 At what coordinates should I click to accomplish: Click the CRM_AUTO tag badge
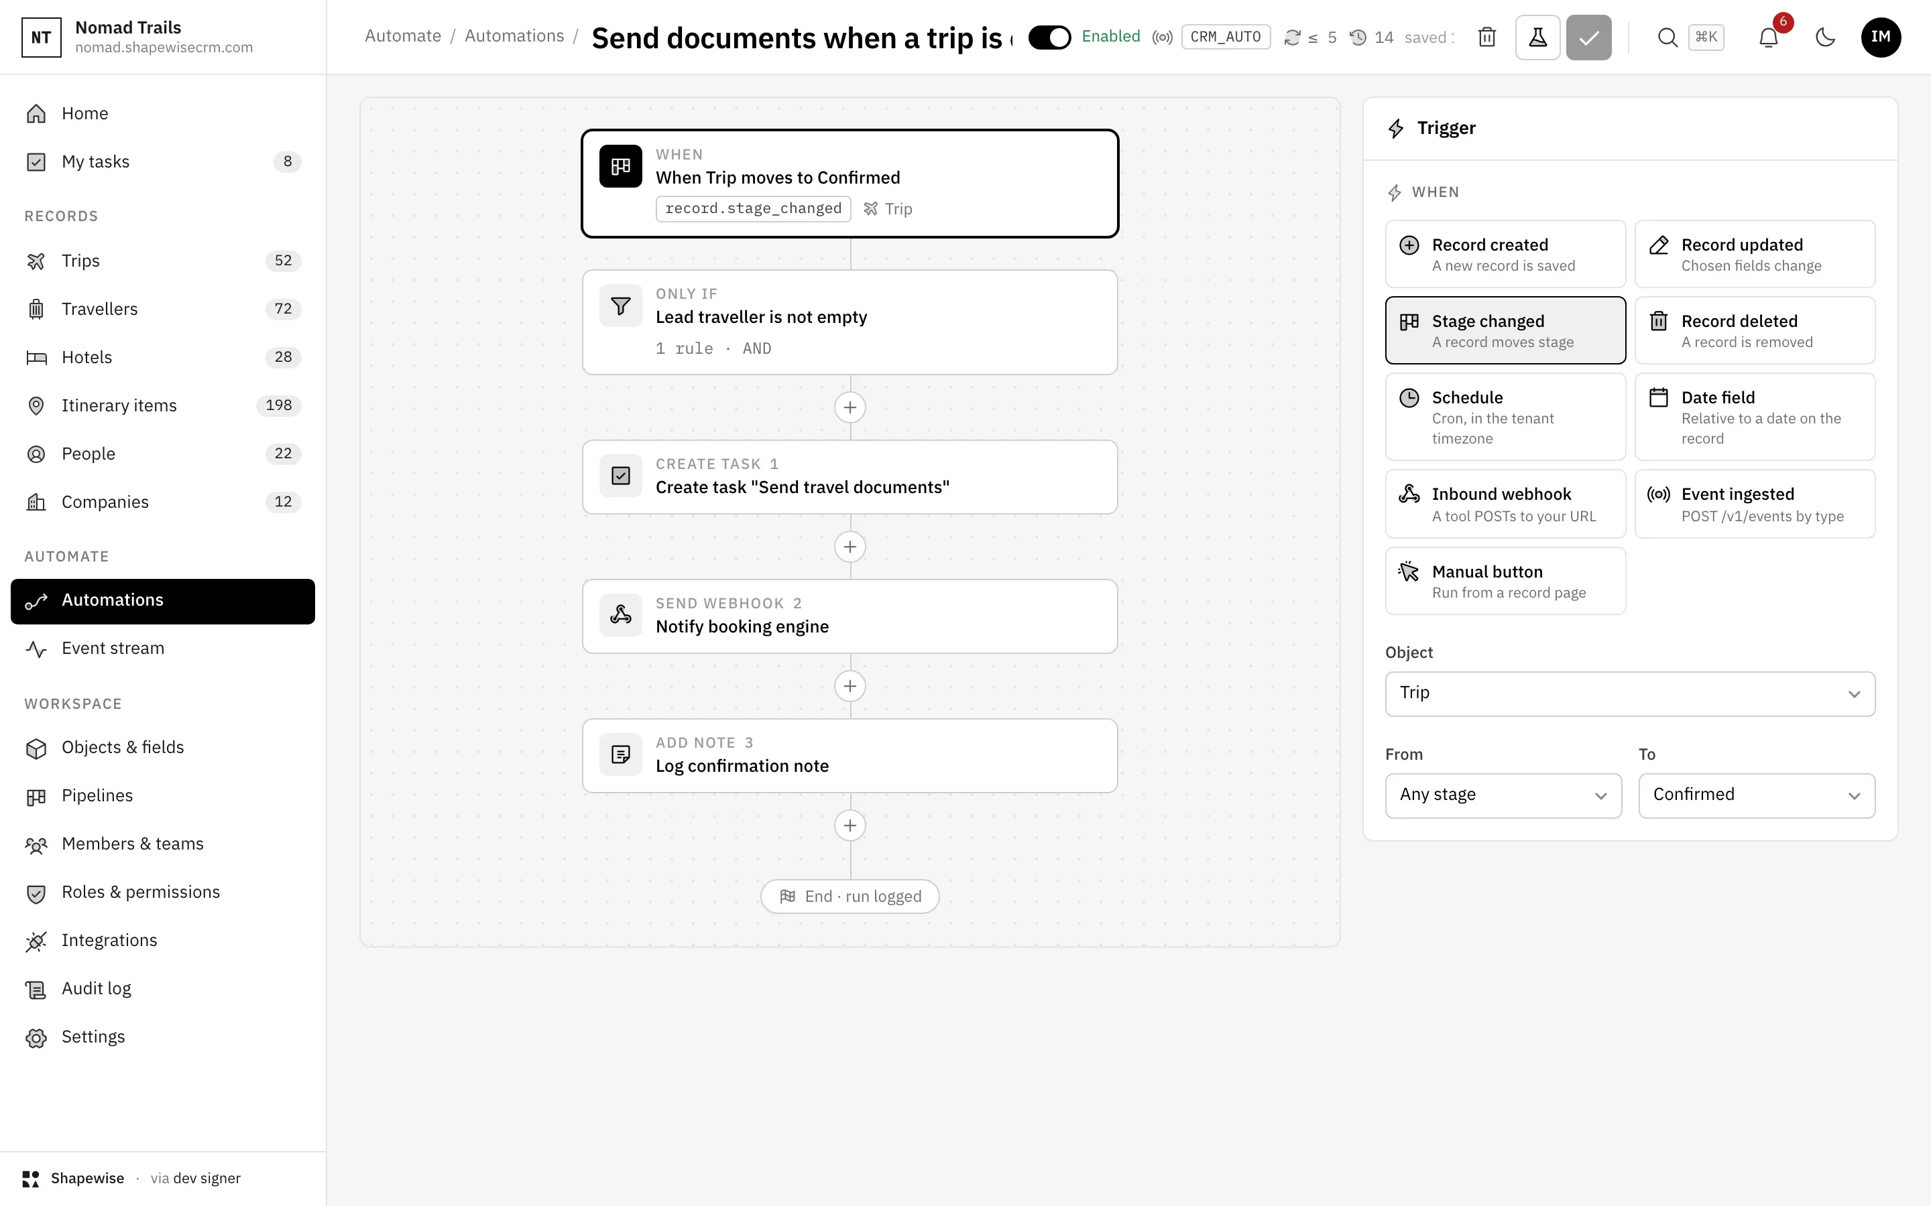(1225, 38)
